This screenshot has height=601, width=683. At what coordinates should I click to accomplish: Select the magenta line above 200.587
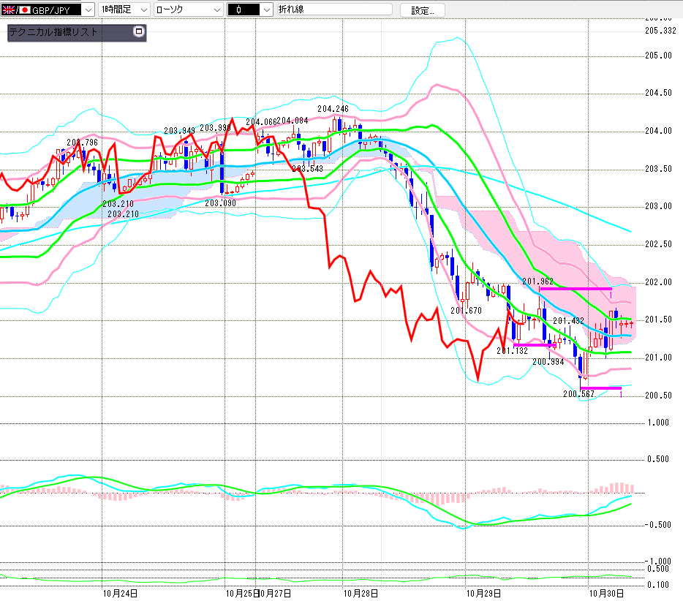coord(600,388)
